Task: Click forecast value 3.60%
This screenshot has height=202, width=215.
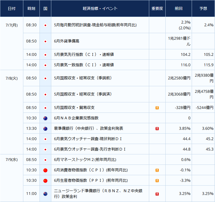Action: tap(208, 128)
